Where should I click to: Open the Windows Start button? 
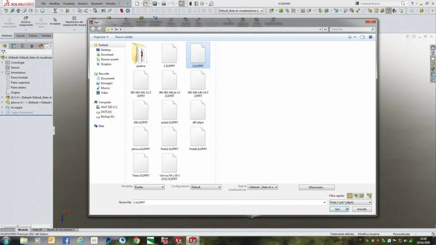click(6, 240)
